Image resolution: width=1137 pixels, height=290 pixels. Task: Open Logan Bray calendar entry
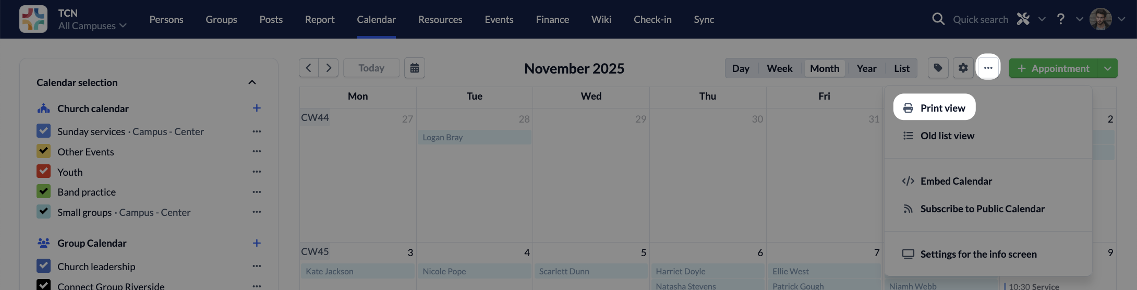click(474, 137)
